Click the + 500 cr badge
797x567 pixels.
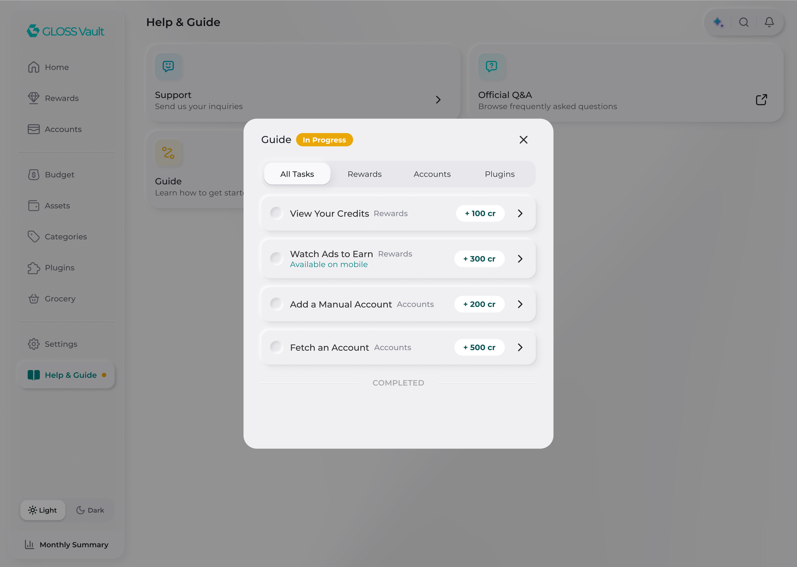(480, 347)
